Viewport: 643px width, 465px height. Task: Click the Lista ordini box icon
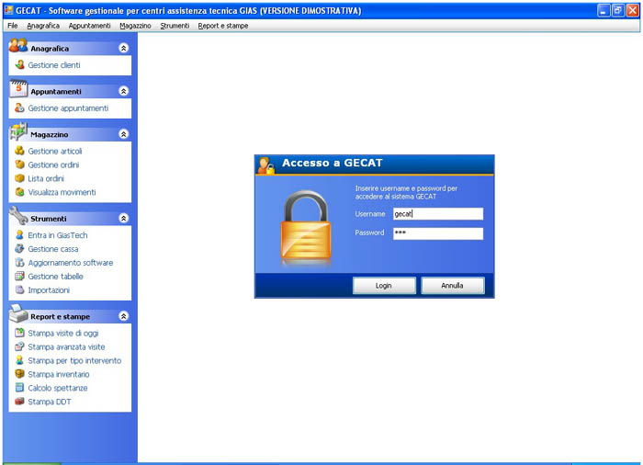click(19, 178)
